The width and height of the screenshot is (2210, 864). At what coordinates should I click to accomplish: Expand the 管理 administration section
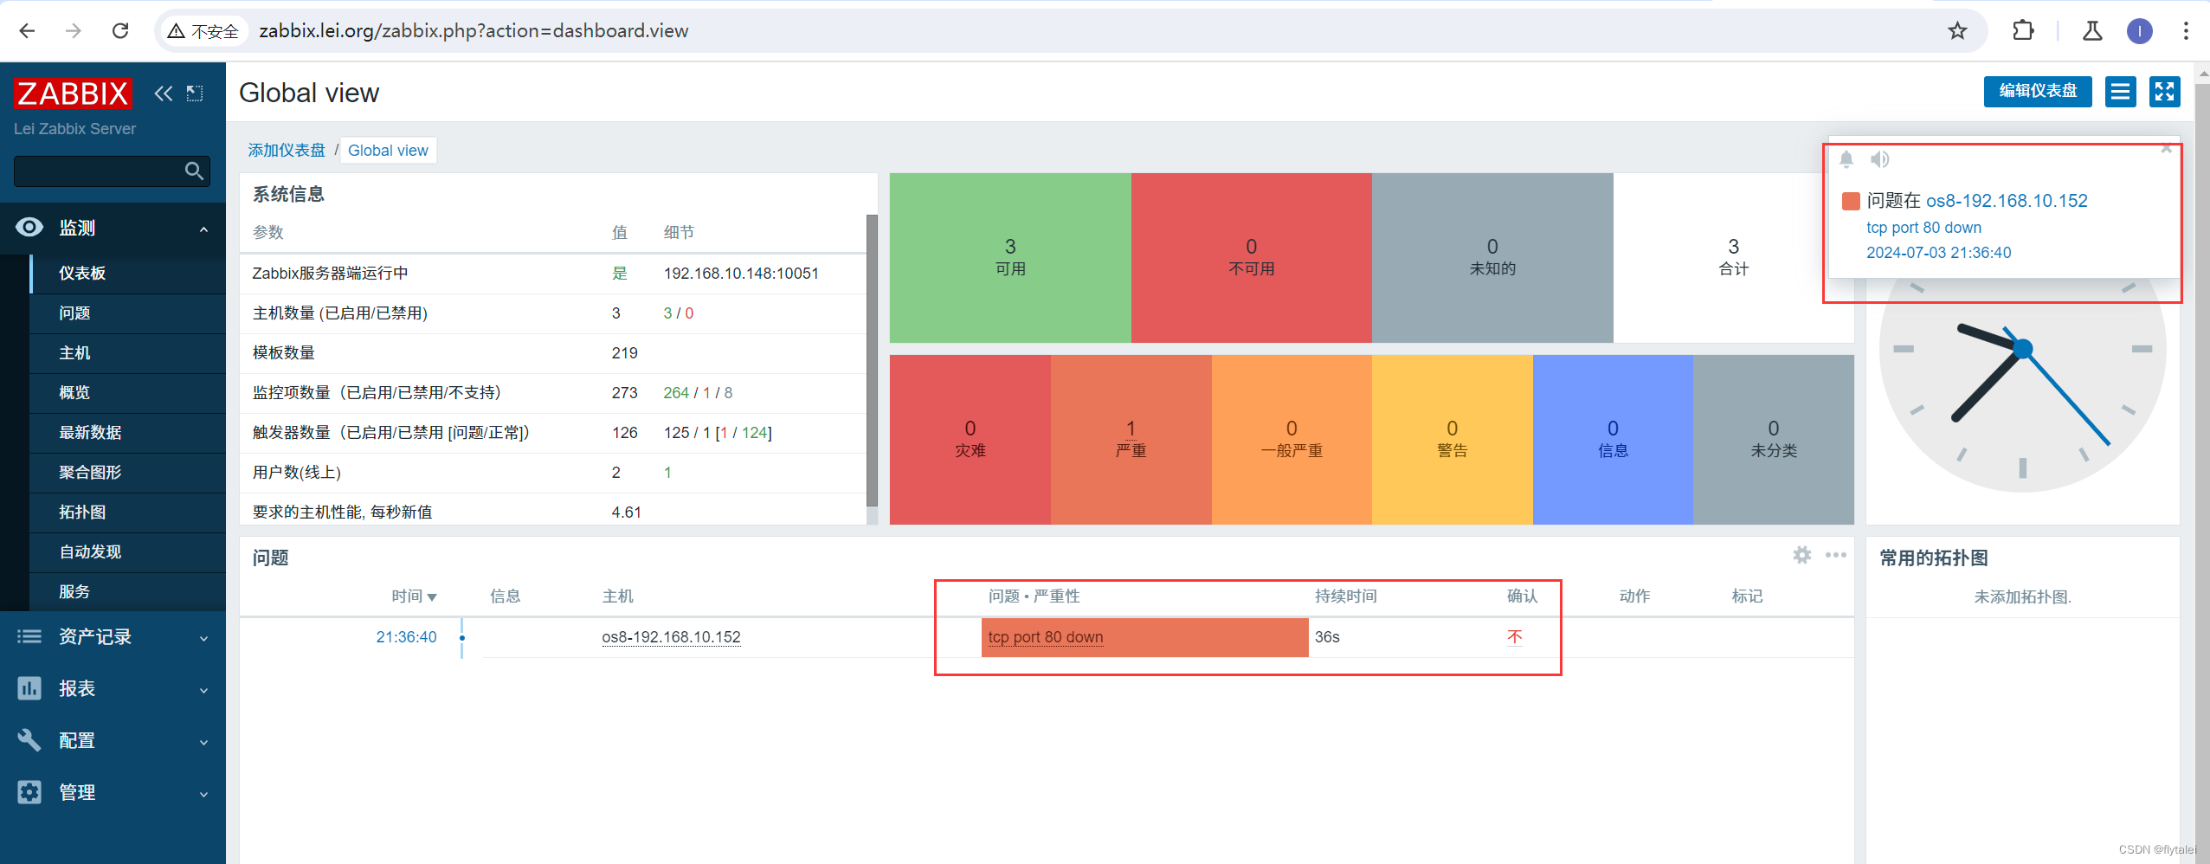(x=113, y=793)
